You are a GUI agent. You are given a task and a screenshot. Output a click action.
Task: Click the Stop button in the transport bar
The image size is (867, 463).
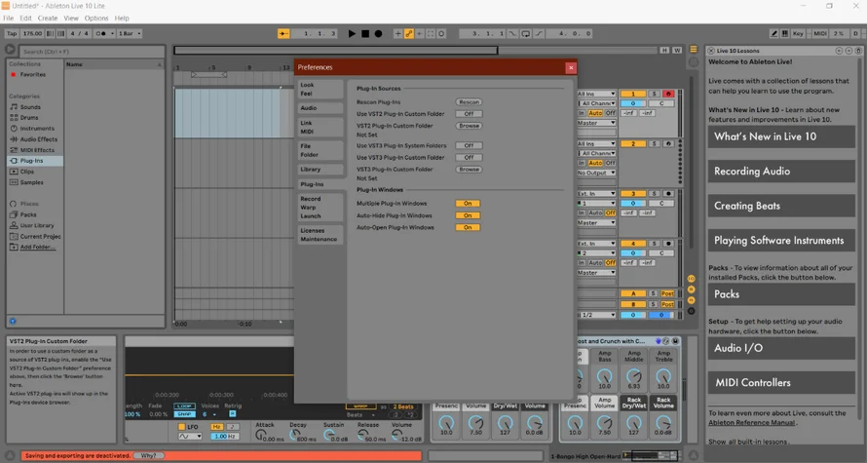click(365, 34)
